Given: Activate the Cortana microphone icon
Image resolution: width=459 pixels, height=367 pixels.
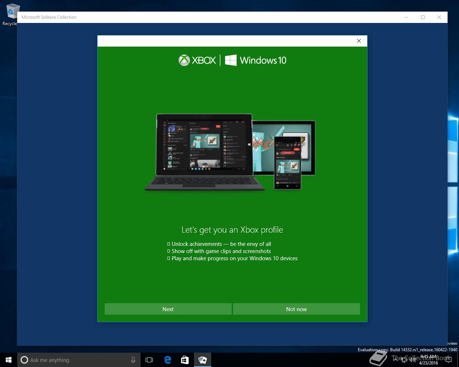Looking at the screenshot, I should click(x=133, y=360).
